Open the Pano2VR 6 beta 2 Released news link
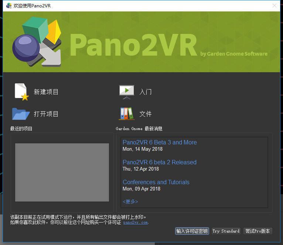283x245 pixels. [159, 162]
